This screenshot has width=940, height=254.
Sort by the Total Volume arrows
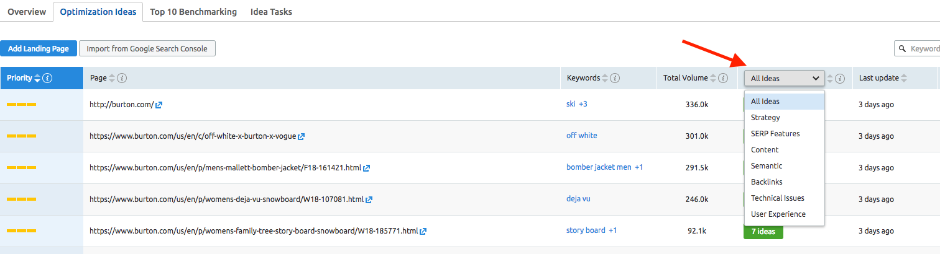(713, 79)
